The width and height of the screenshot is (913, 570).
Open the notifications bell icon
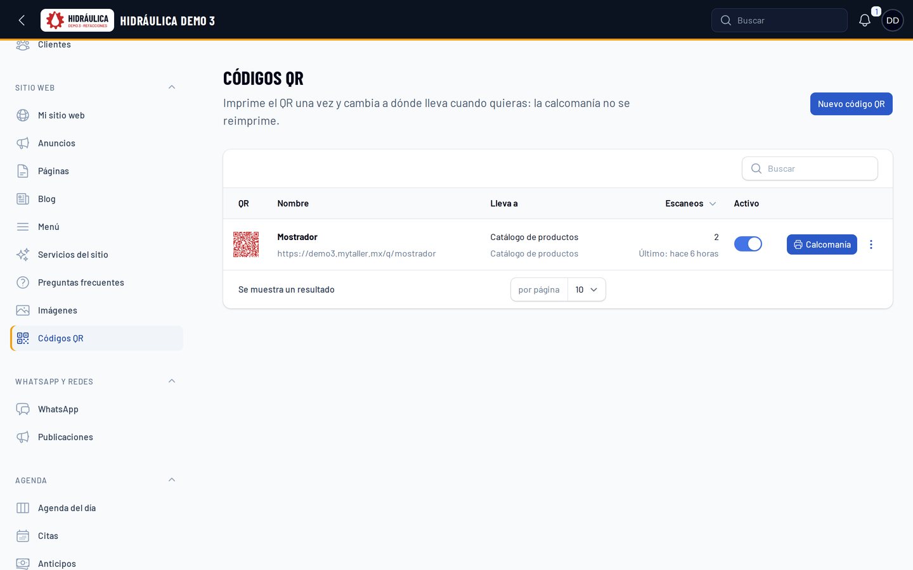pyautogui.click(x=865, y=20)
